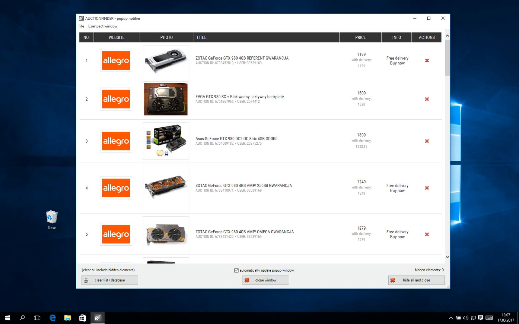Open touch keyboard tray icon

coord(489,318)
